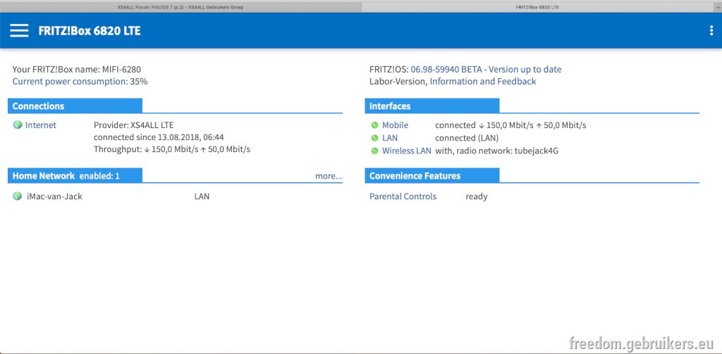Open a new browser tab with plus
The height and width of the screenshot is (354, 722).
pyautogui.click(x=718, y=7)
